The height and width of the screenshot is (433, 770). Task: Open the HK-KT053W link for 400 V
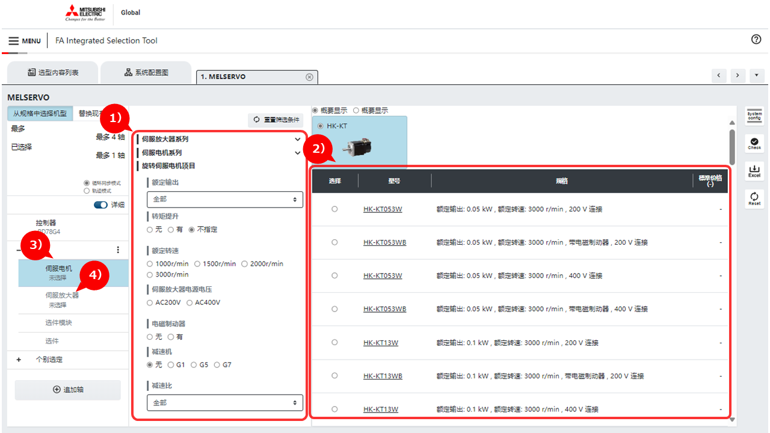coord(383,275)
